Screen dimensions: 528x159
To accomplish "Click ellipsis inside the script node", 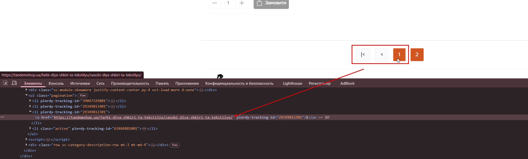I will [48, 140].
